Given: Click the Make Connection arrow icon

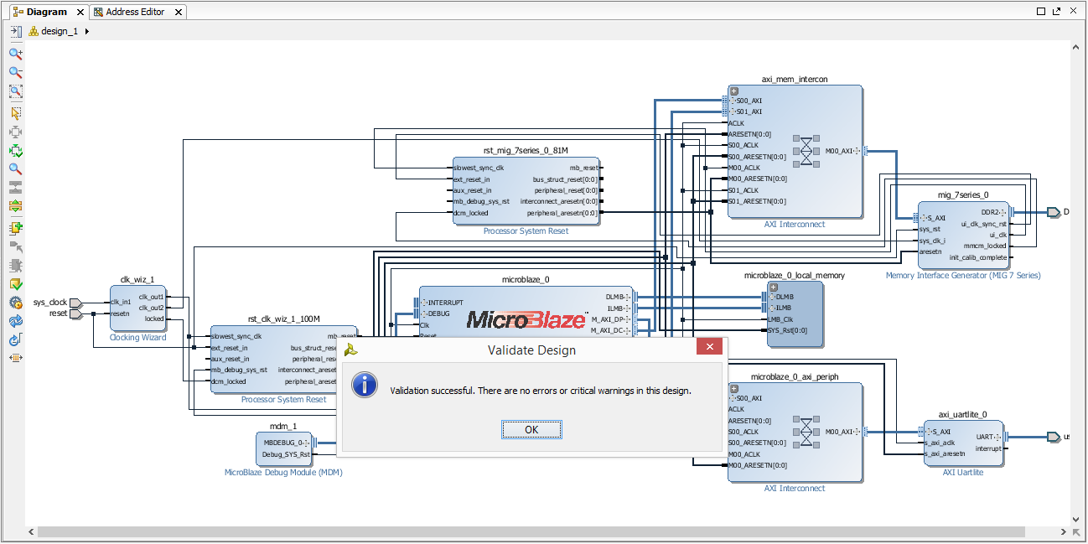Looking at the screenshot, I should (15, 247).
